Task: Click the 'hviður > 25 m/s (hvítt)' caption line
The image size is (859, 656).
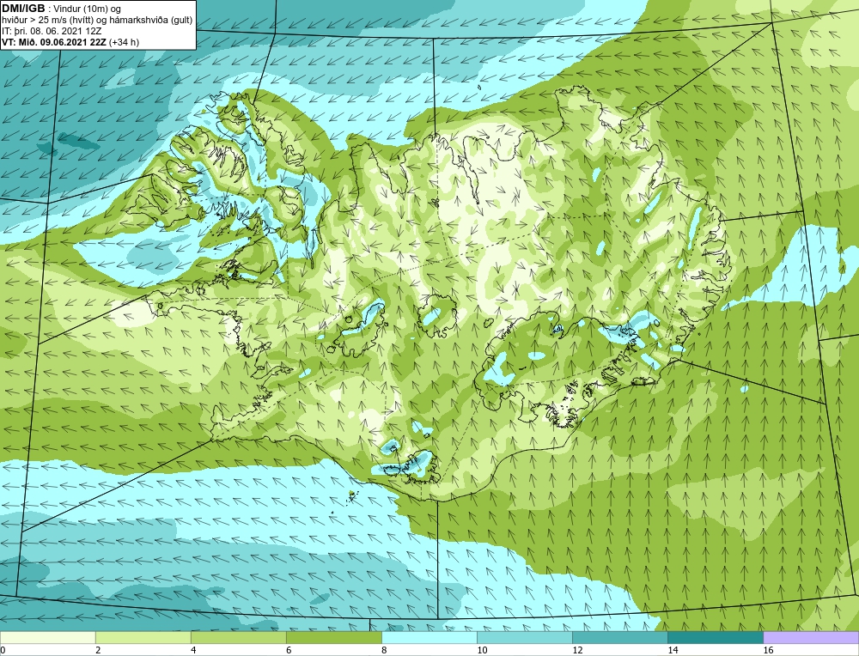Action: coord(97,21)
